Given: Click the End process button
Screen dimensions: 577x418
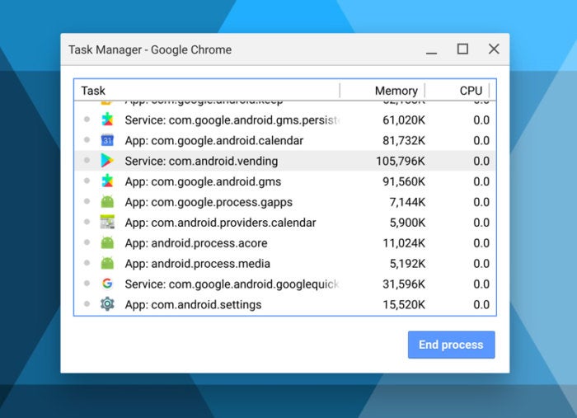Looking at the screenshot, I should [x=451, y=345].
